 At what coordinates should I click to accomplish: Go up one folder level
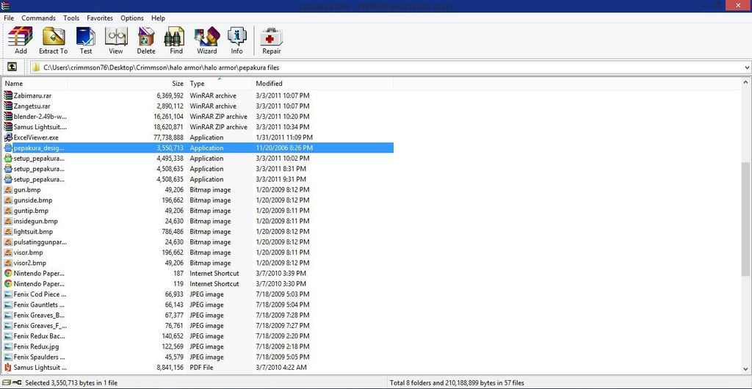coord(12,67)
